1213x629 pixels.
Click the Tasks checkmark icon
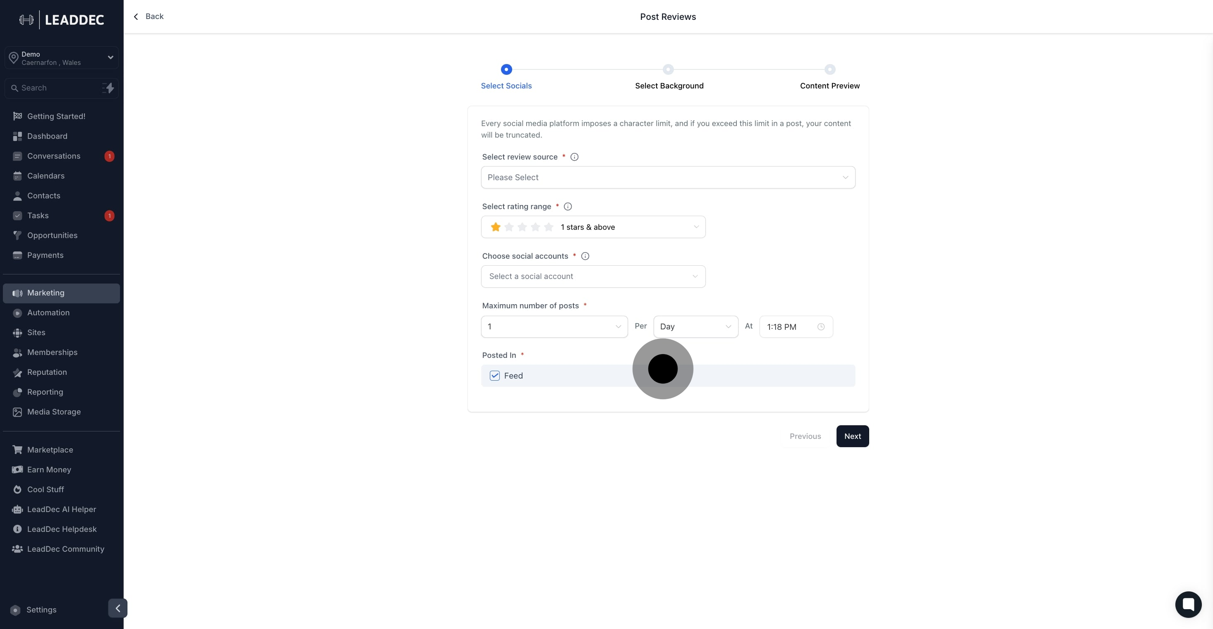click(17, 215)
